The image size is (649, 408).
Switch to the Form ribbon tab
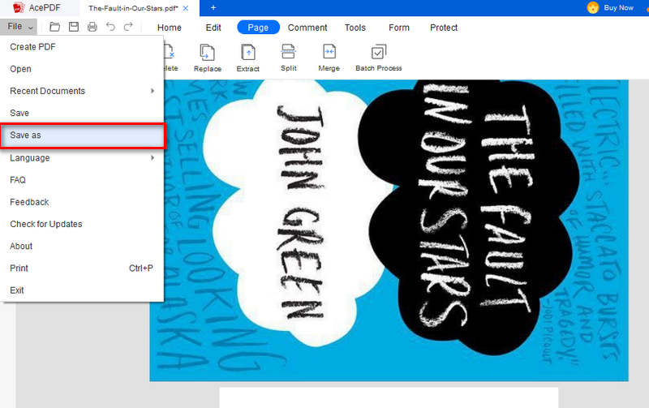pyautogui.click(x=399, y=28)
